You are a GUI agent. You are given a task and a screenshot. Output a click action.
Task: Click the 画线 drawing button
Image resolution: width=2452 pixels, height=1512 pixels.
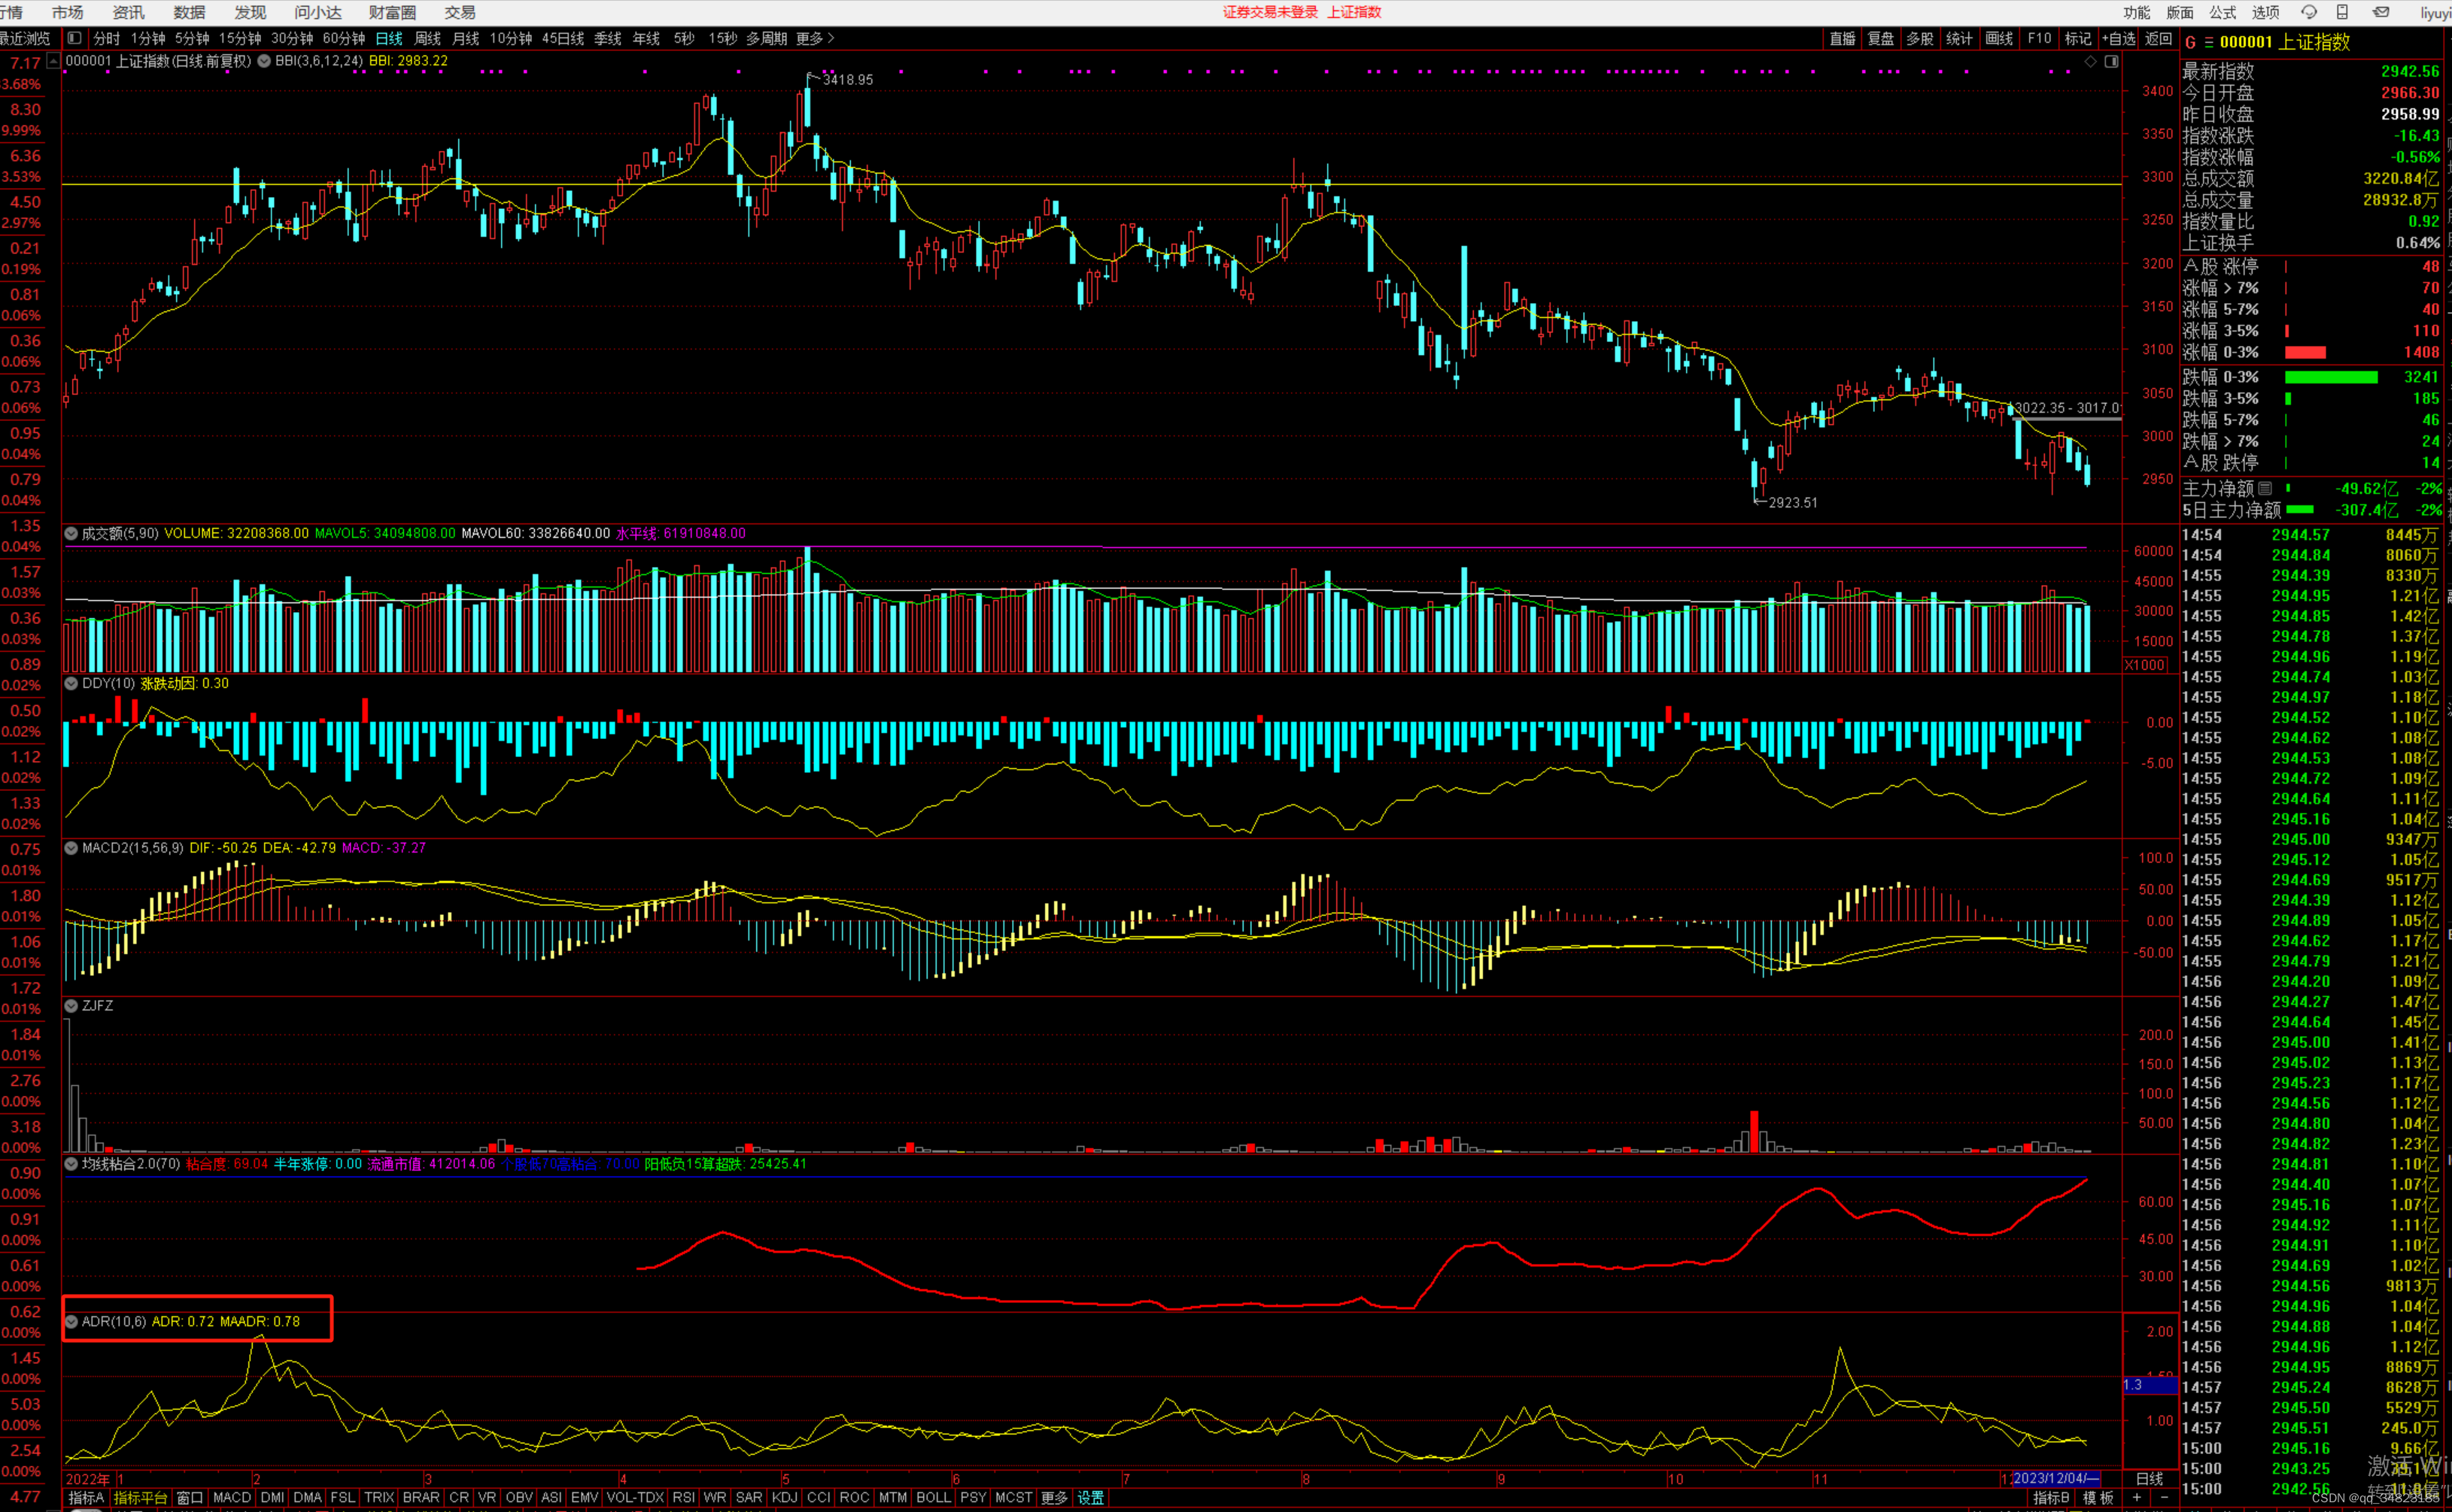[x=1999, y=38]
